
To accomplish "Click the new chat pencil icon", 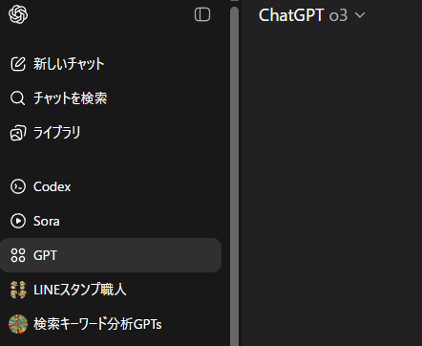I will click(x=18, y=64).
